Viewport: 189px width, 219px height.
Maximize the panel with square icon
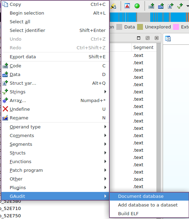(x=138, y=38)
